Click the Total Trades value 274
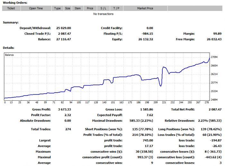 coord(68,129)
